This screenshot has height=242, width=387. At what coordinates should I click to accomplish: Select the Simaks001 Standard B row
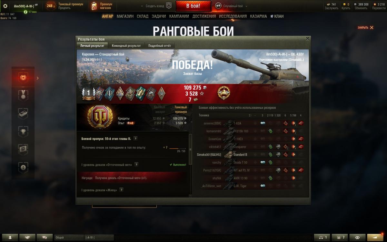pyautogui.click(x=250, y=155)
